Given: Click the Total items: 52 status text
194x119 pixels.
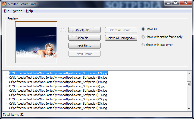Looking at the screenshot, I should point(13,115).
